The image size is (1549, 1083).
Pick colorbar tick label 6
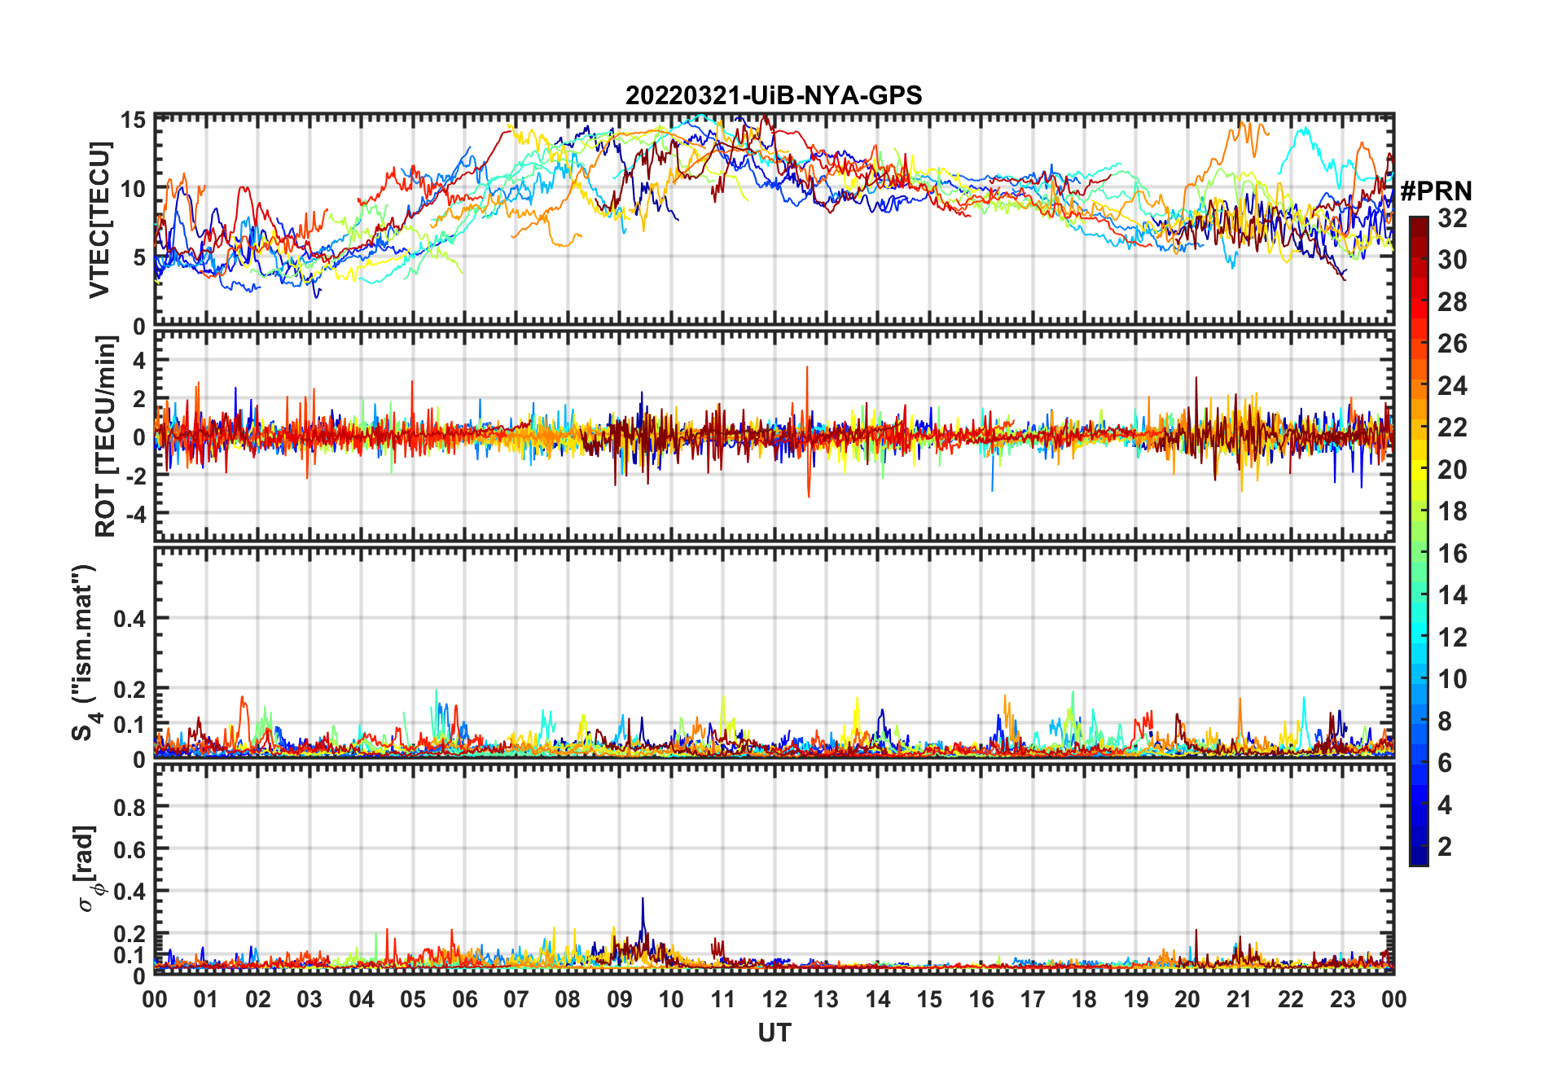[1445, 763]
